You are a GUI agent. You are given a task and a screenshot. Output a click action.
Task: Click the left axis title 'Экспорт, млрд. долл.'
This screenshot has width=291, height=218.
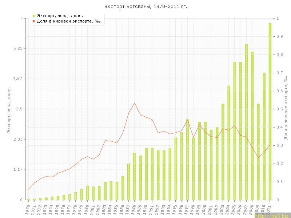[x=9, y=109]
